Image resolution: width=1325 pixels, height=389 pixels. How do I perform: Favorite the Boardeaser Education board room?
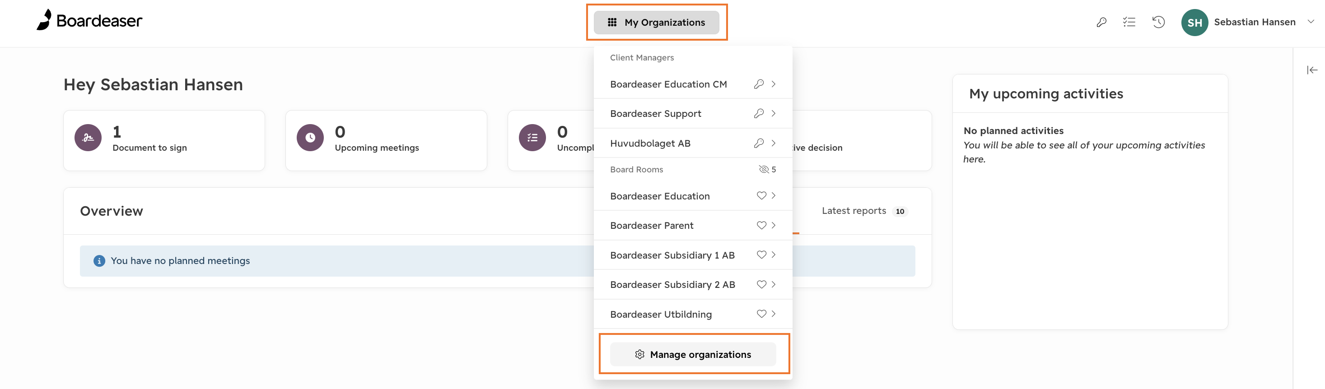coord(761,195)
